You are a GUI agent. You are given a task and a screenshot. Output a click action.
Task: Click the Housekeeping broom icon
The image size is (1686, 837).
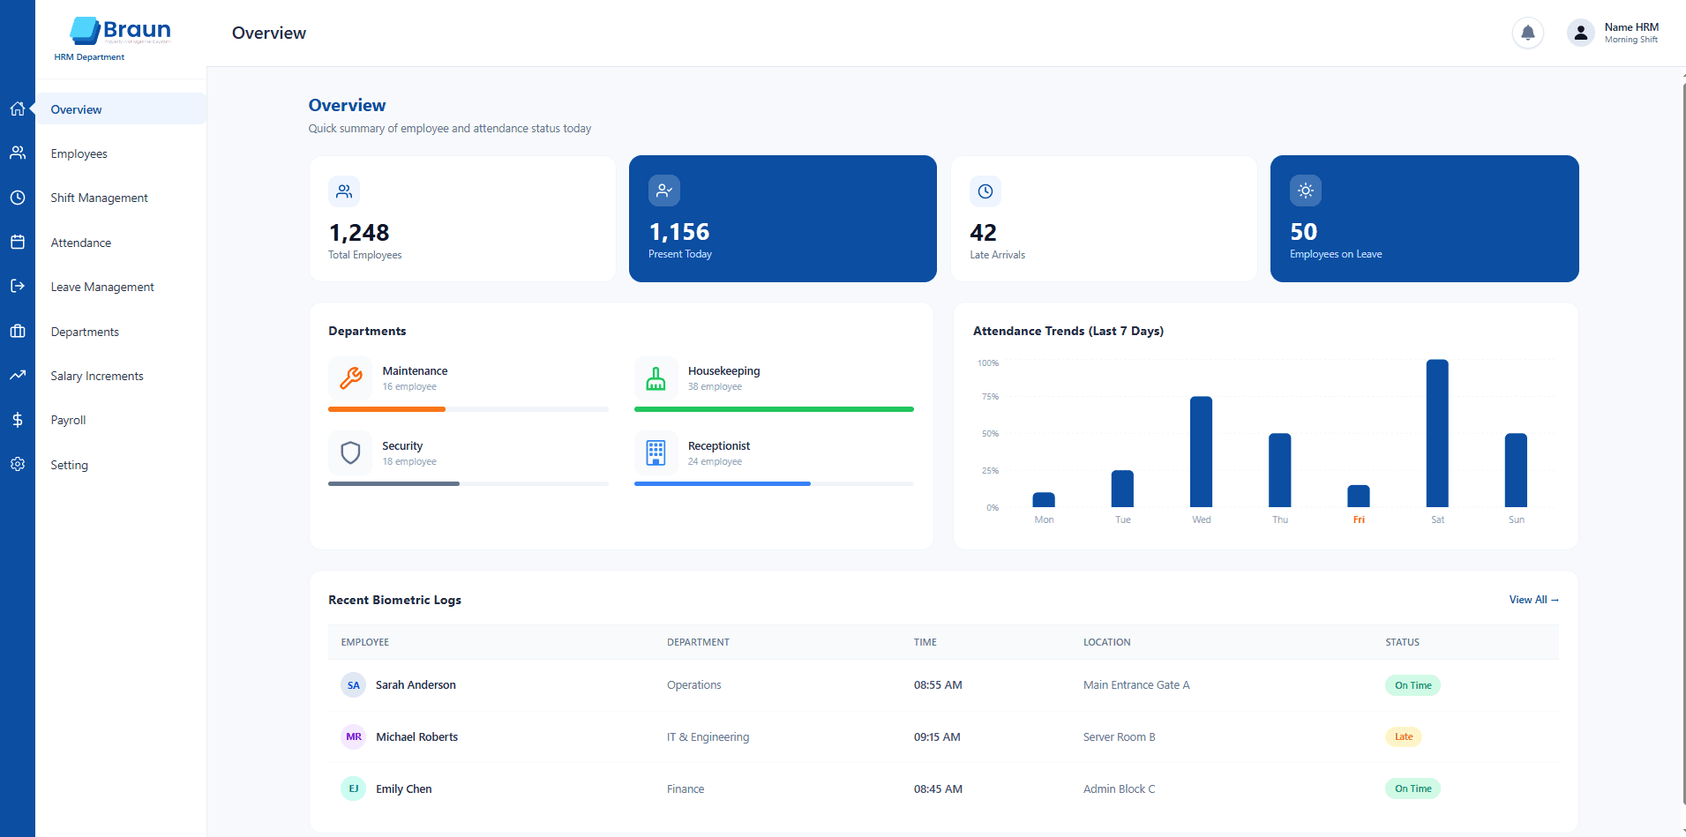(x=656, y=378)
